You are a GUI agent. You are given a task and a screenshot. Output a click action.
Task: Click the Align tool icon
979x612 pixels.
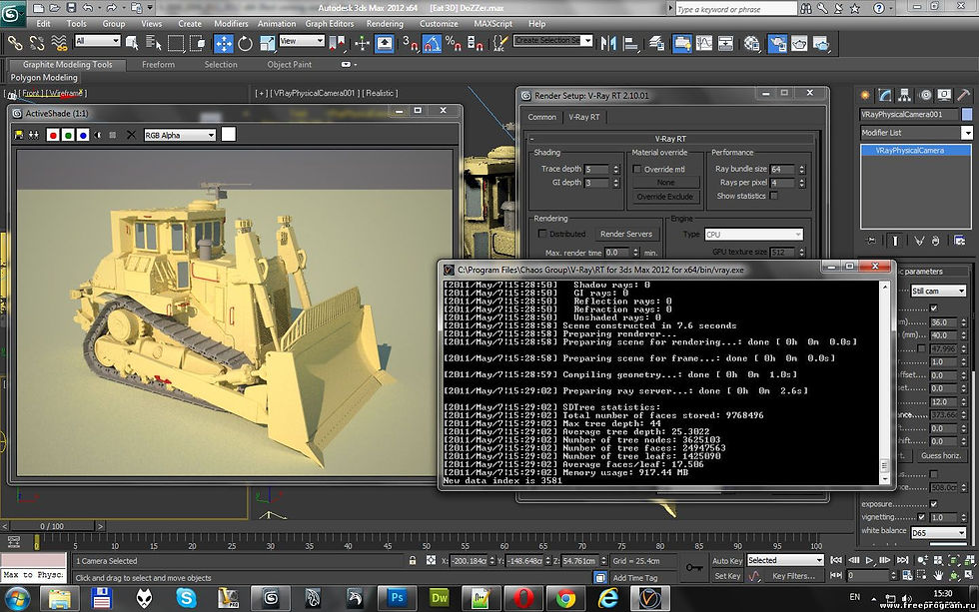click(x=630, y=43)
